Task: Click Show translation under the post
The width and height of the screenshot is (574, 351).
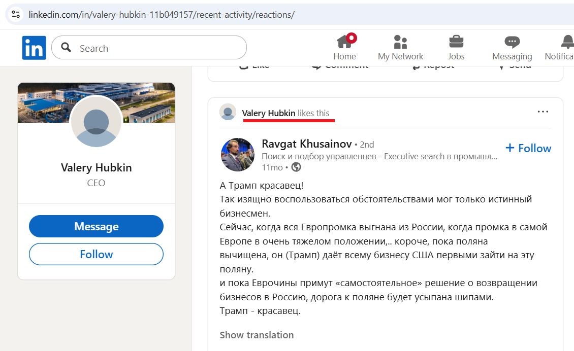Action: 257,335
